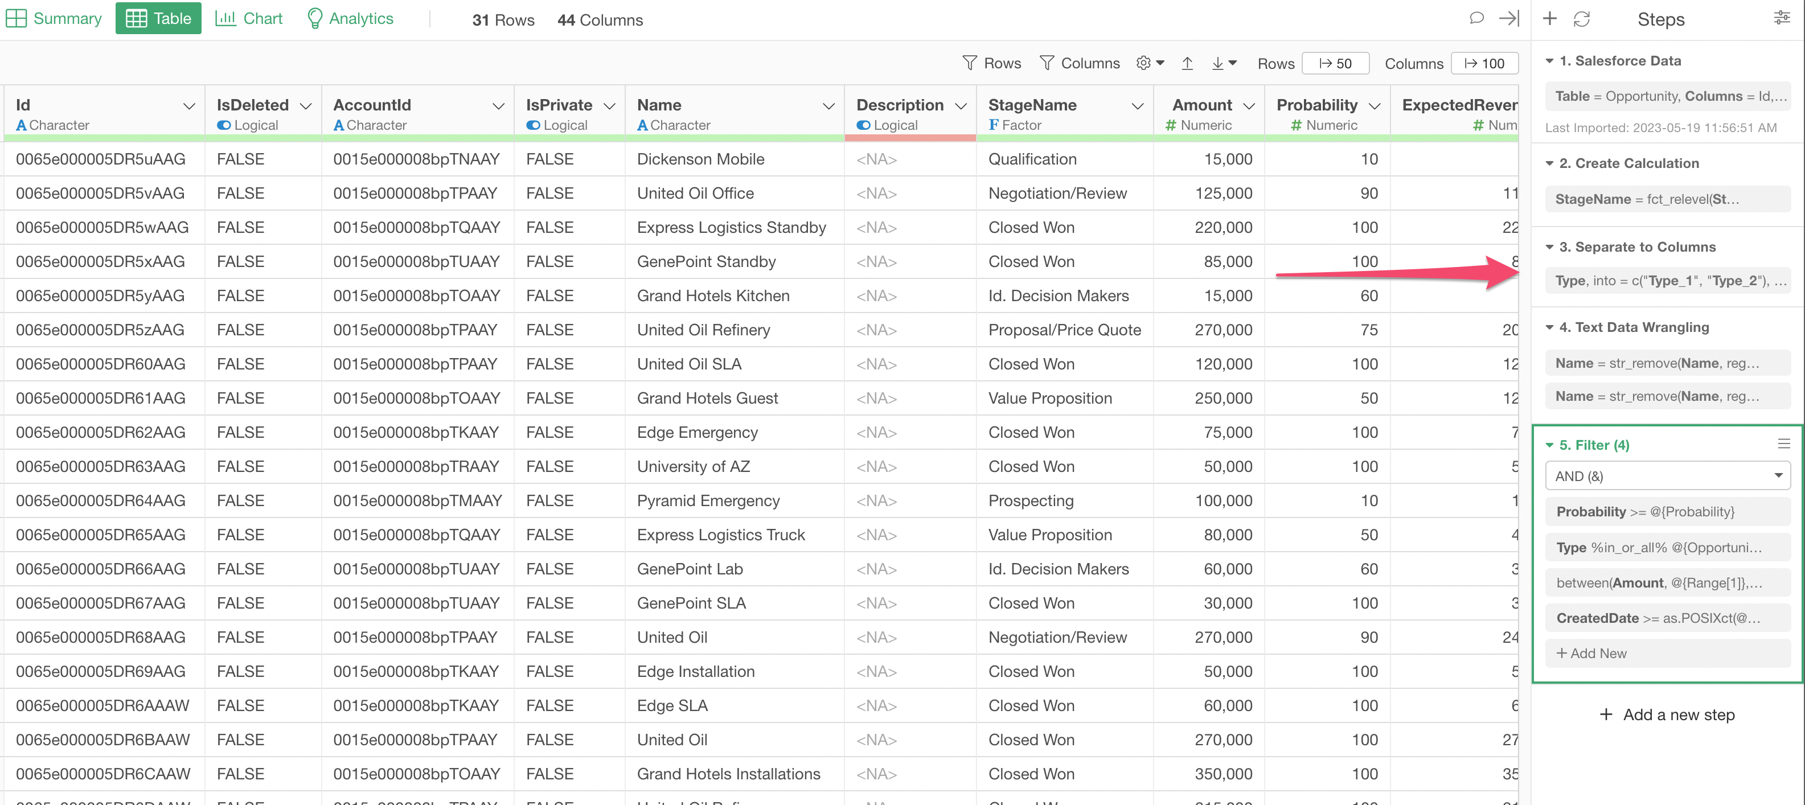The height and width of the screenshot is (805, 1805).
Task: Collapse the steps panel with the arrow icon
Action: (1508, 19)
